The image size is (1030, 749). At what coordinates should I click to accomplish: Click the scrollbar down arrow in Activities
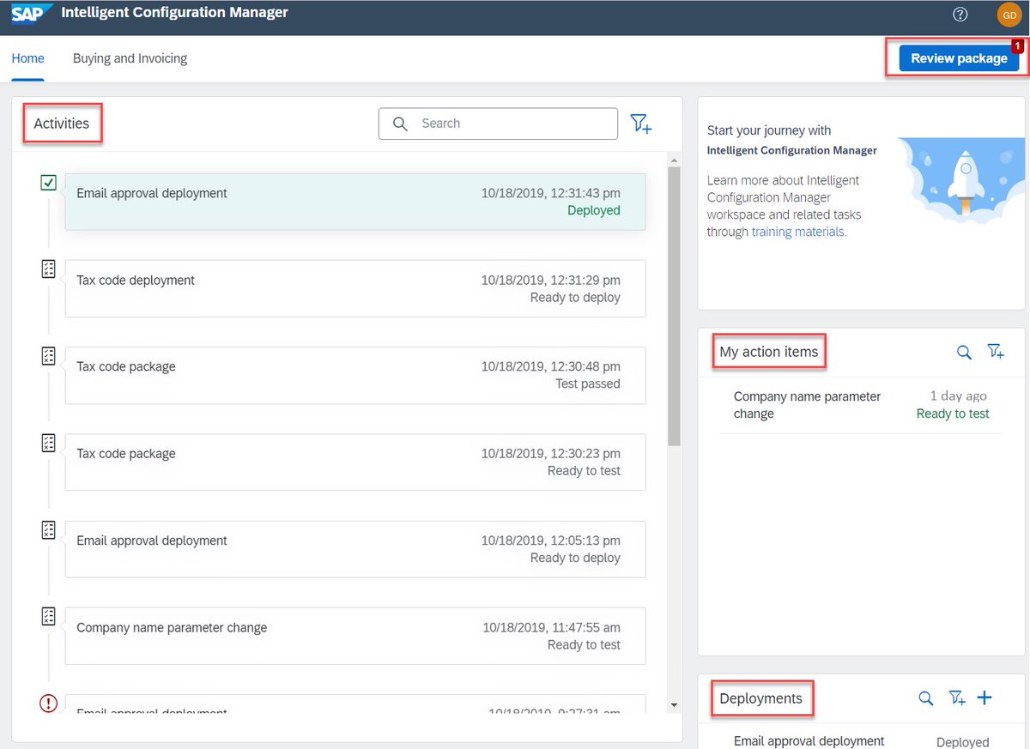[674, 705]
